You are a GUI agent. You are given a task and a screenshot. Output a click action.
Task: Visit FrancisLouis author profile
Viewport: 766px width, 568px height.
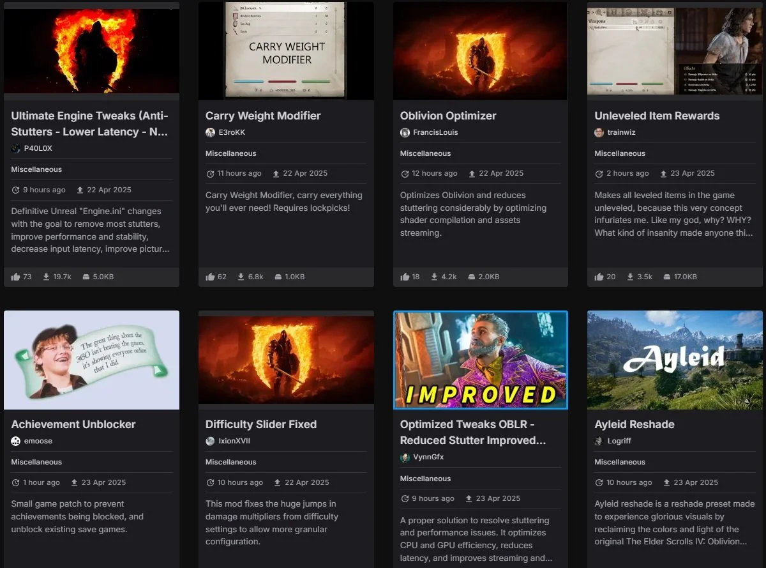pyautogui.click(x=435, y=132)
